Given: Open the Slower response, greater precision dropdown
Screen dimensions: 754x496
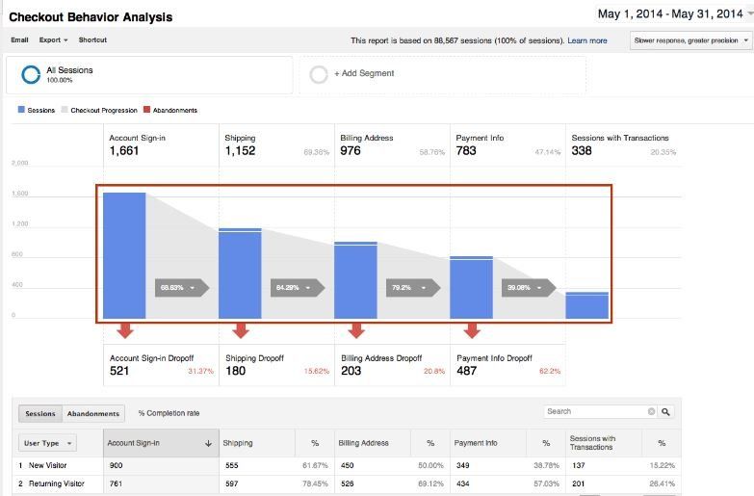Looking at the screenshot, I should (690, 40).
